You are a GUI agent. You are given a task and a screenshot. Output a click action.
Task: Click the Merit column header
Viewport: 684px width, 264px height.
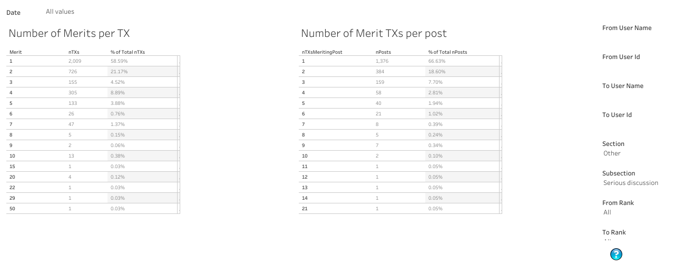coord(15,52)
